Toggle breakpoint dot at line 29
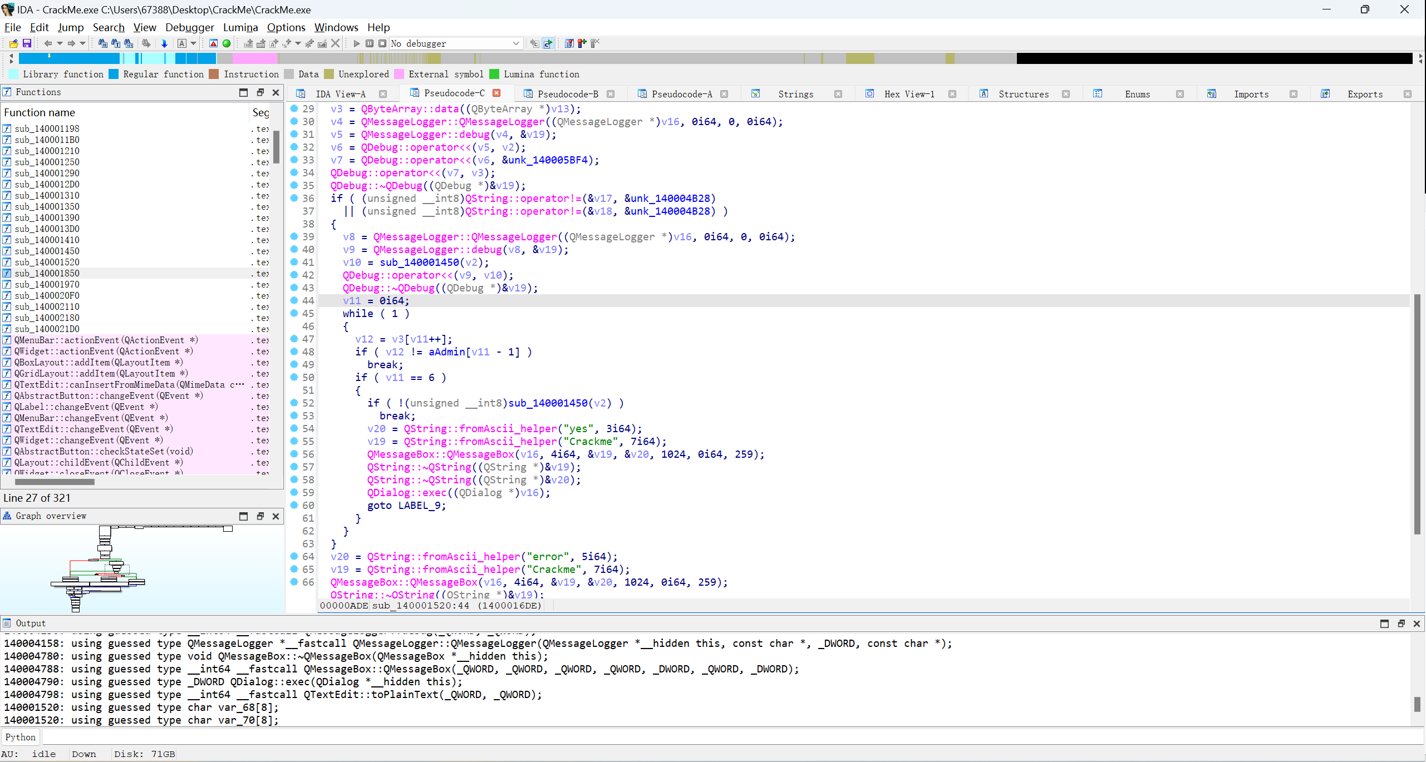This screenshot has width=1426, height=762. click(294, 108)
